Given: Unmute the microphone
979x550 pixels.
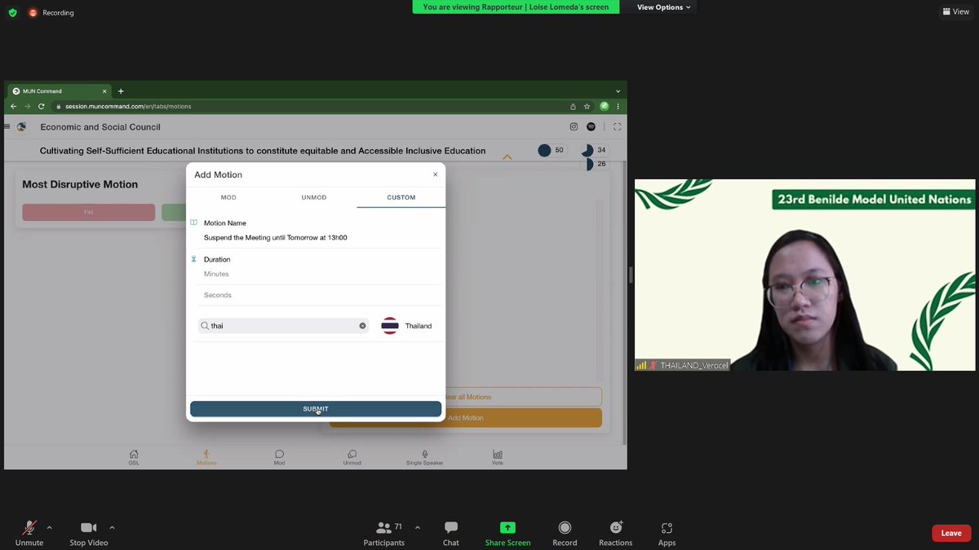Looking at the screenshot, I should tap(29, 534).
